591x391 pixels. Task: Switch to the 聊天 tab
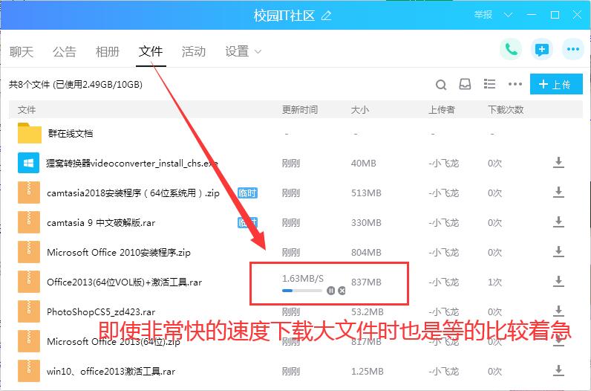coord(22,52)
